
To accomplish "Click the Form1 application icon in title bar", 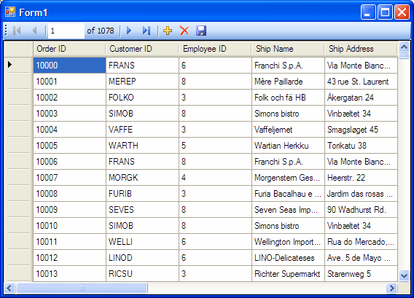I will click(x=10, y=12).
